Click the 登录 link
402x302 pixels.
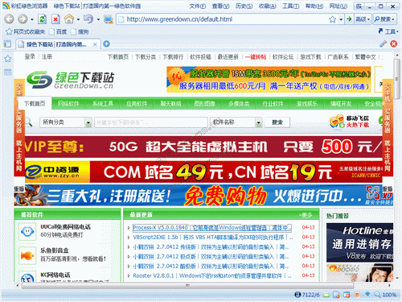[30, 56]
